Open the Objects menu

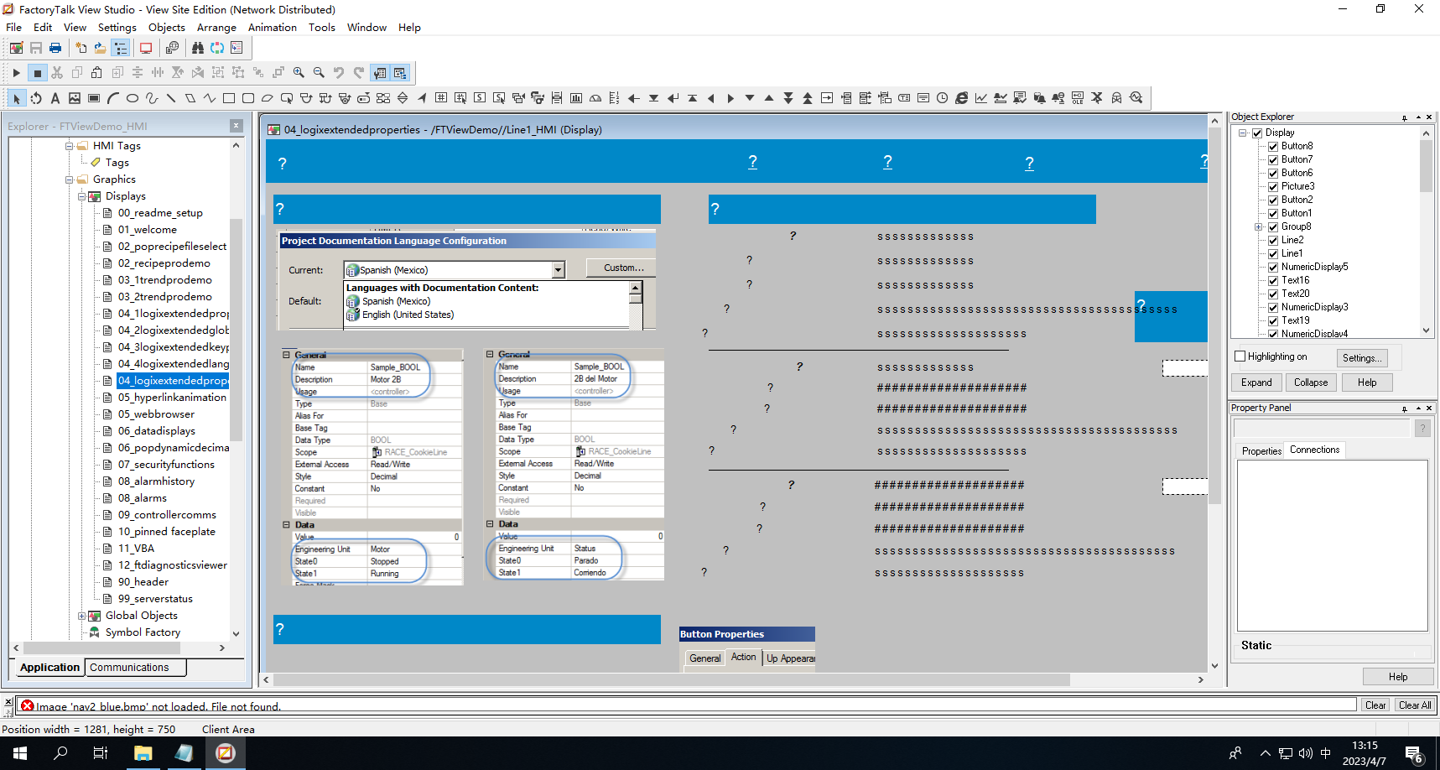tap(167, 28)
